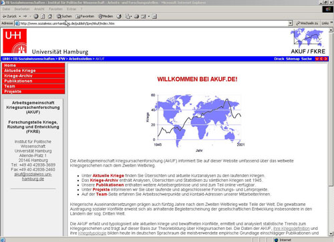The image size is (334, 242).
Task: Click the AKUF / FKRE world map logo
Action: (x=308, y=41)
